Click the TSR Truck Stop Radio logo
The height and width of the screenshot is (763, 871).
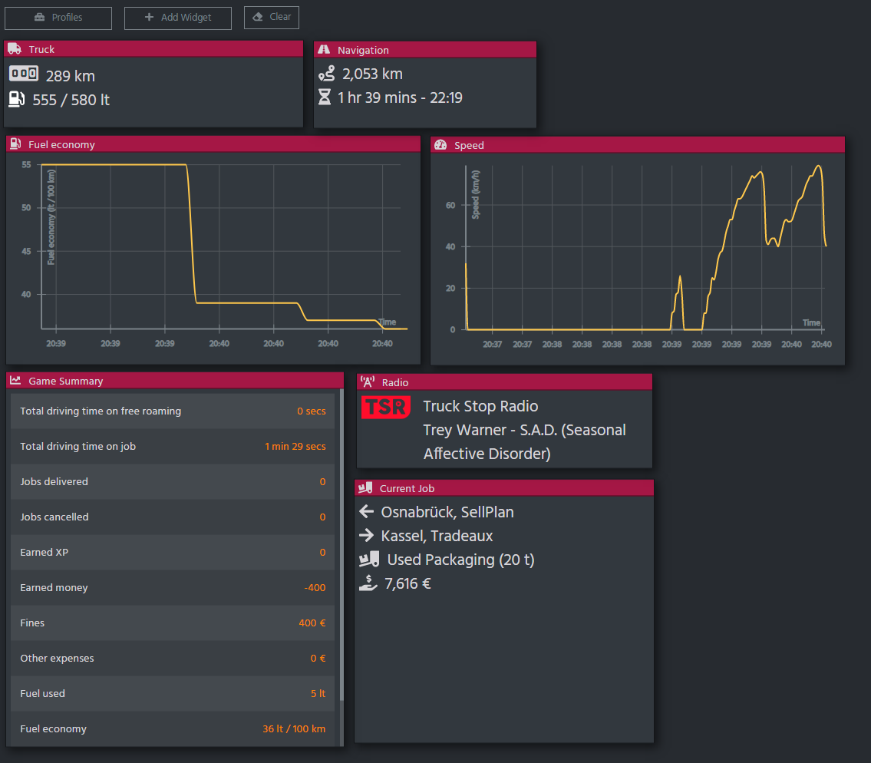pyautogui.click(x=386, y=407)
